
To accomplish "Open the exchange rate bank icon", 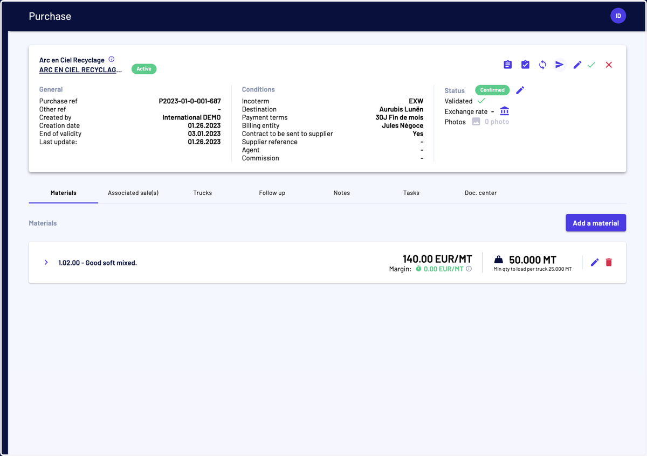I will [x=504, y=111].
